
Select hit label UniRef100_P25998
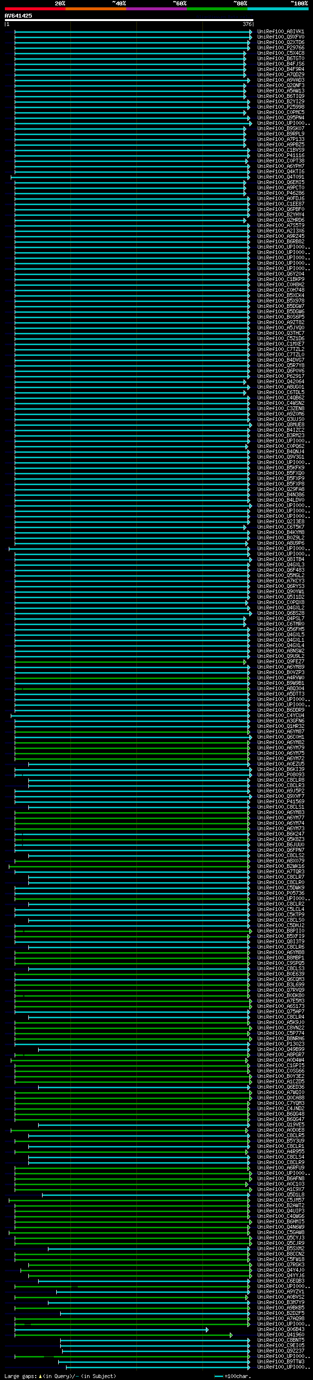281,107
